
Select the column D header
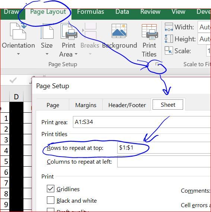pos(16,97)
